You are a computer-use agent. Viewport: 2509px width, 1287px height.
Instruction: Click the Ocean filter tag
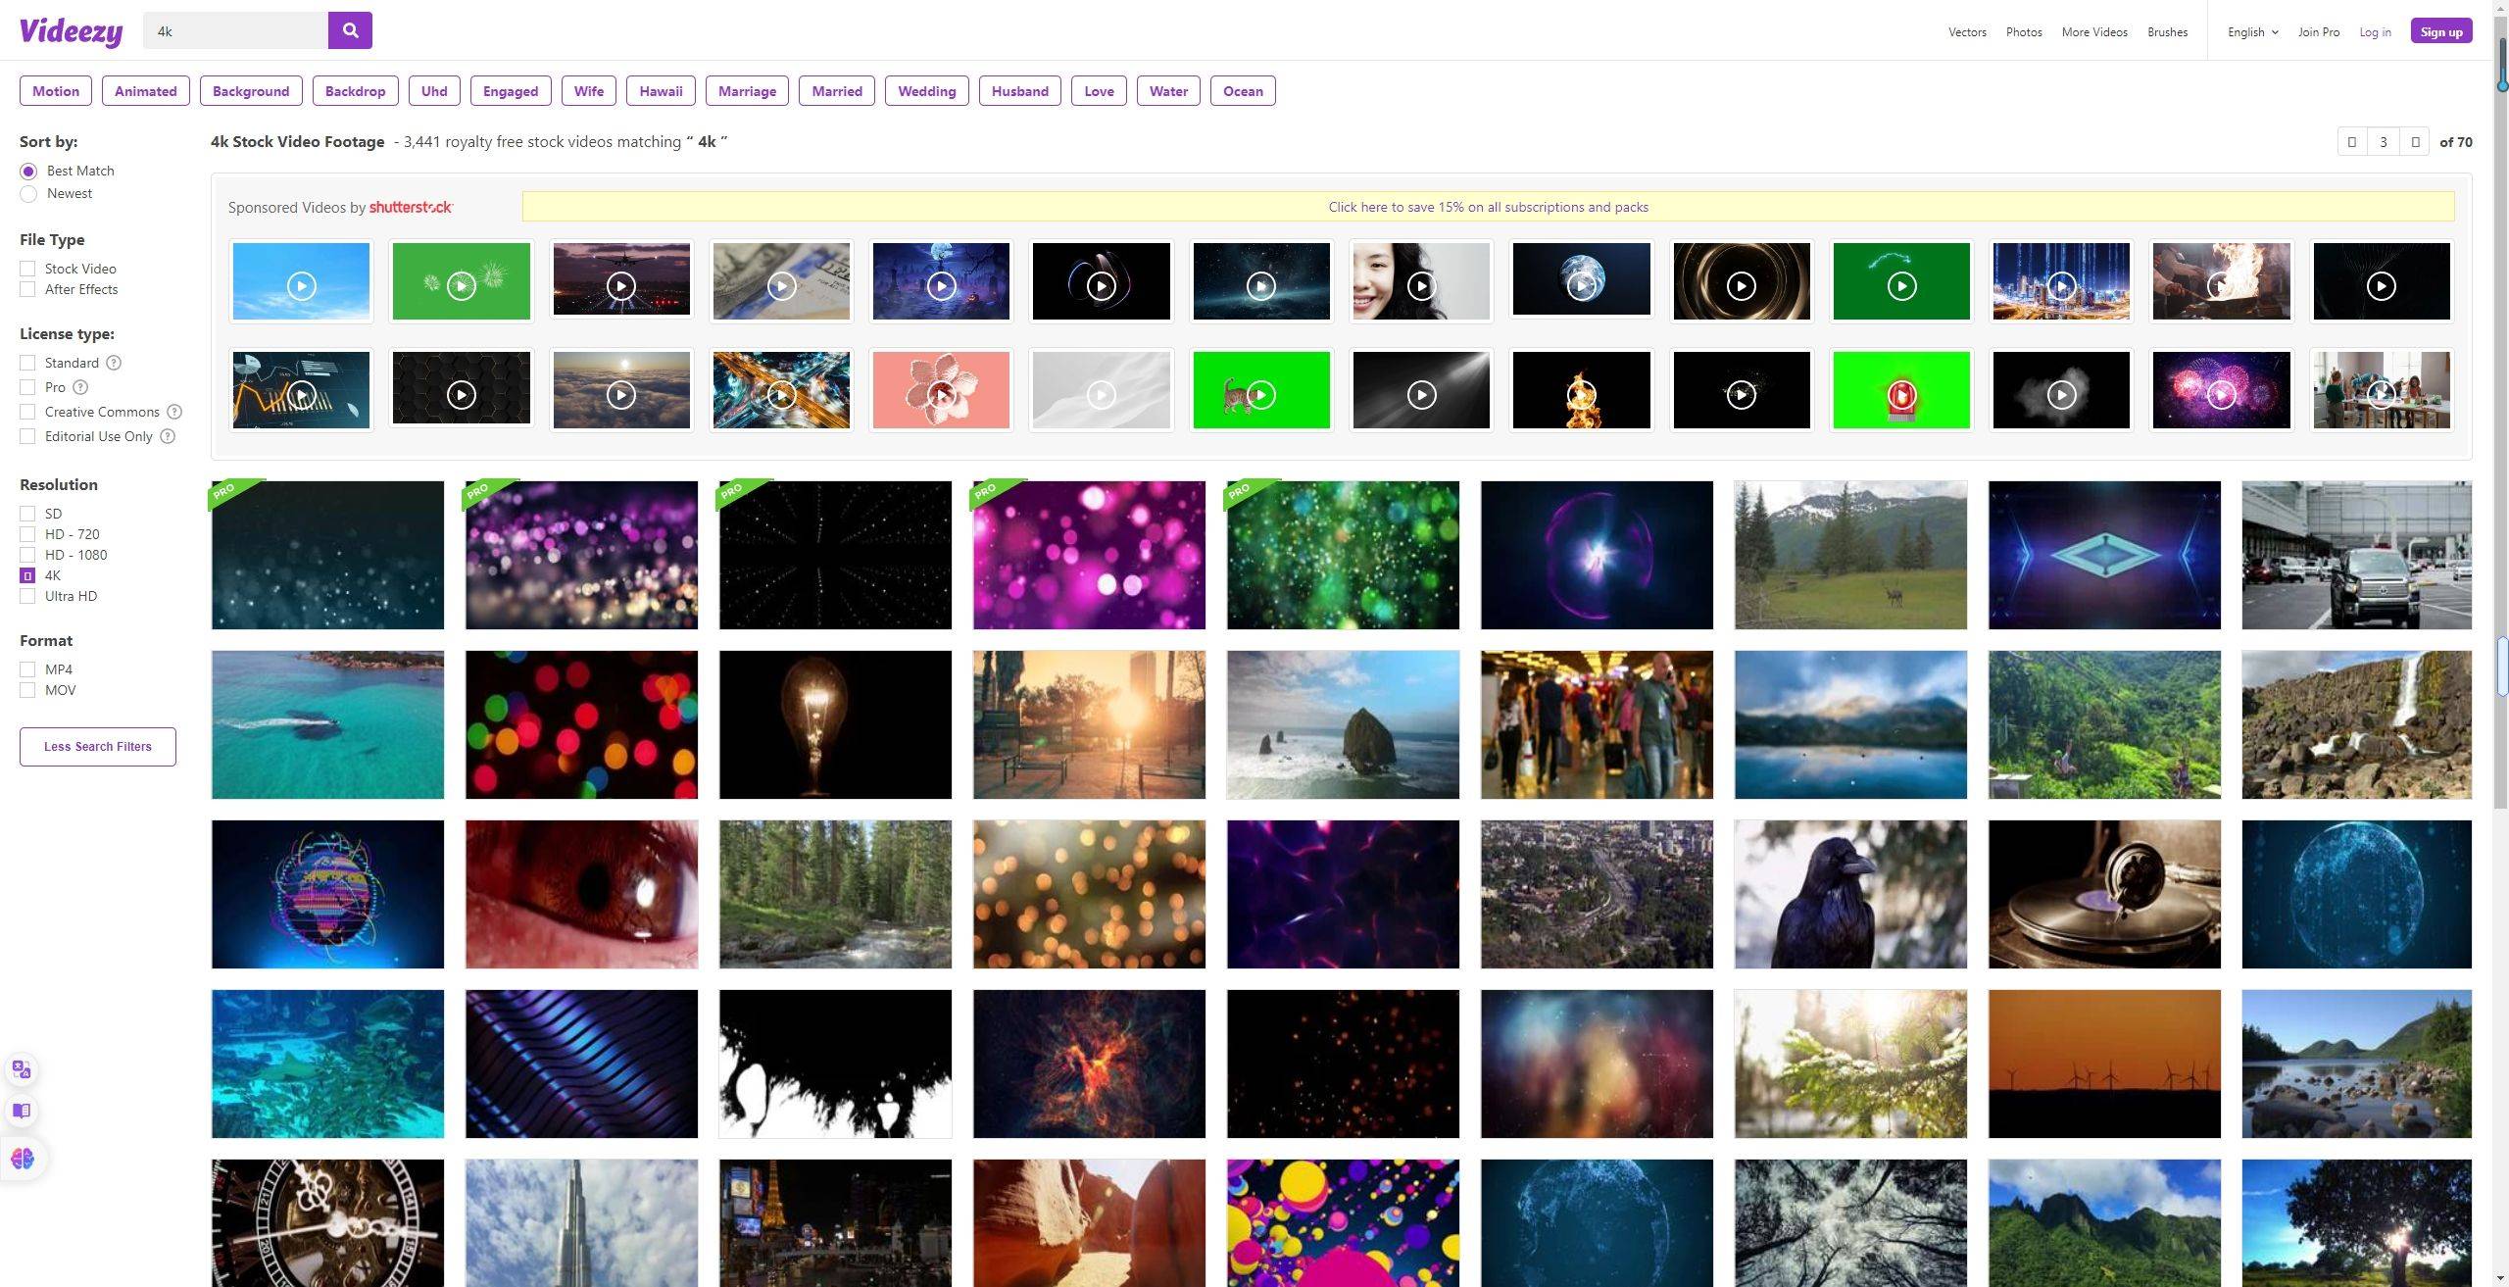click(1242, 90)
